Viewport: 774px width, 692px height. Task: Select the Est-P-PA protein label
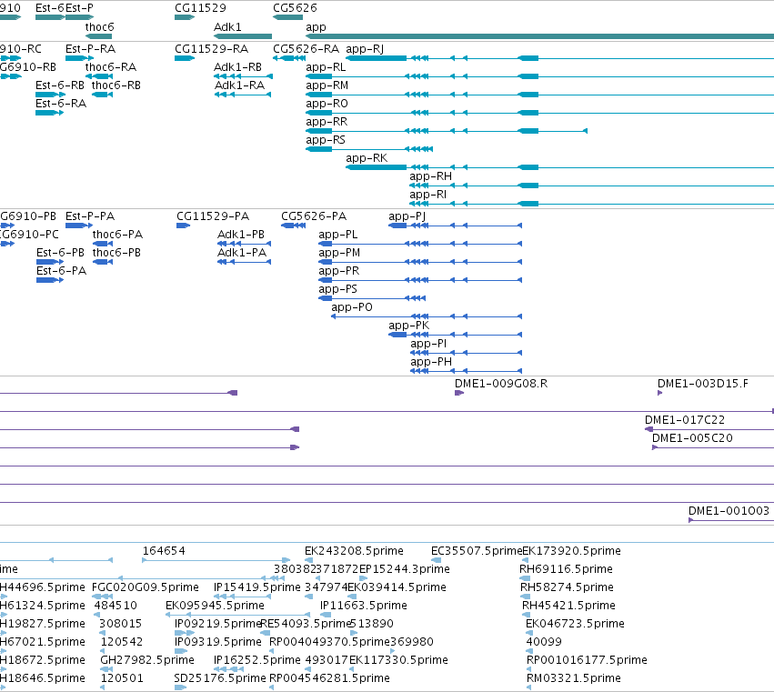[90, 216]
